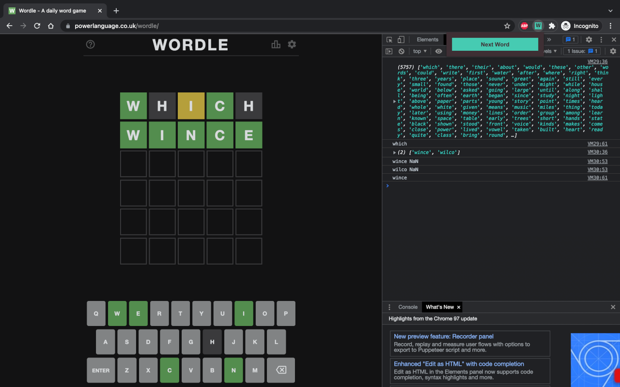Click the green E tile in WINCE row
620x387 pixels.
[248, 135]
